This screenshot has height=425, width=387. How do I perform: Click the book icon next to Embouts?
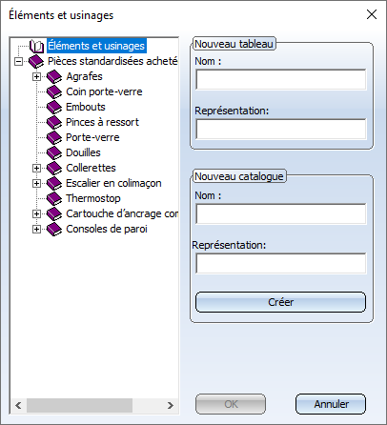[54, 107]
